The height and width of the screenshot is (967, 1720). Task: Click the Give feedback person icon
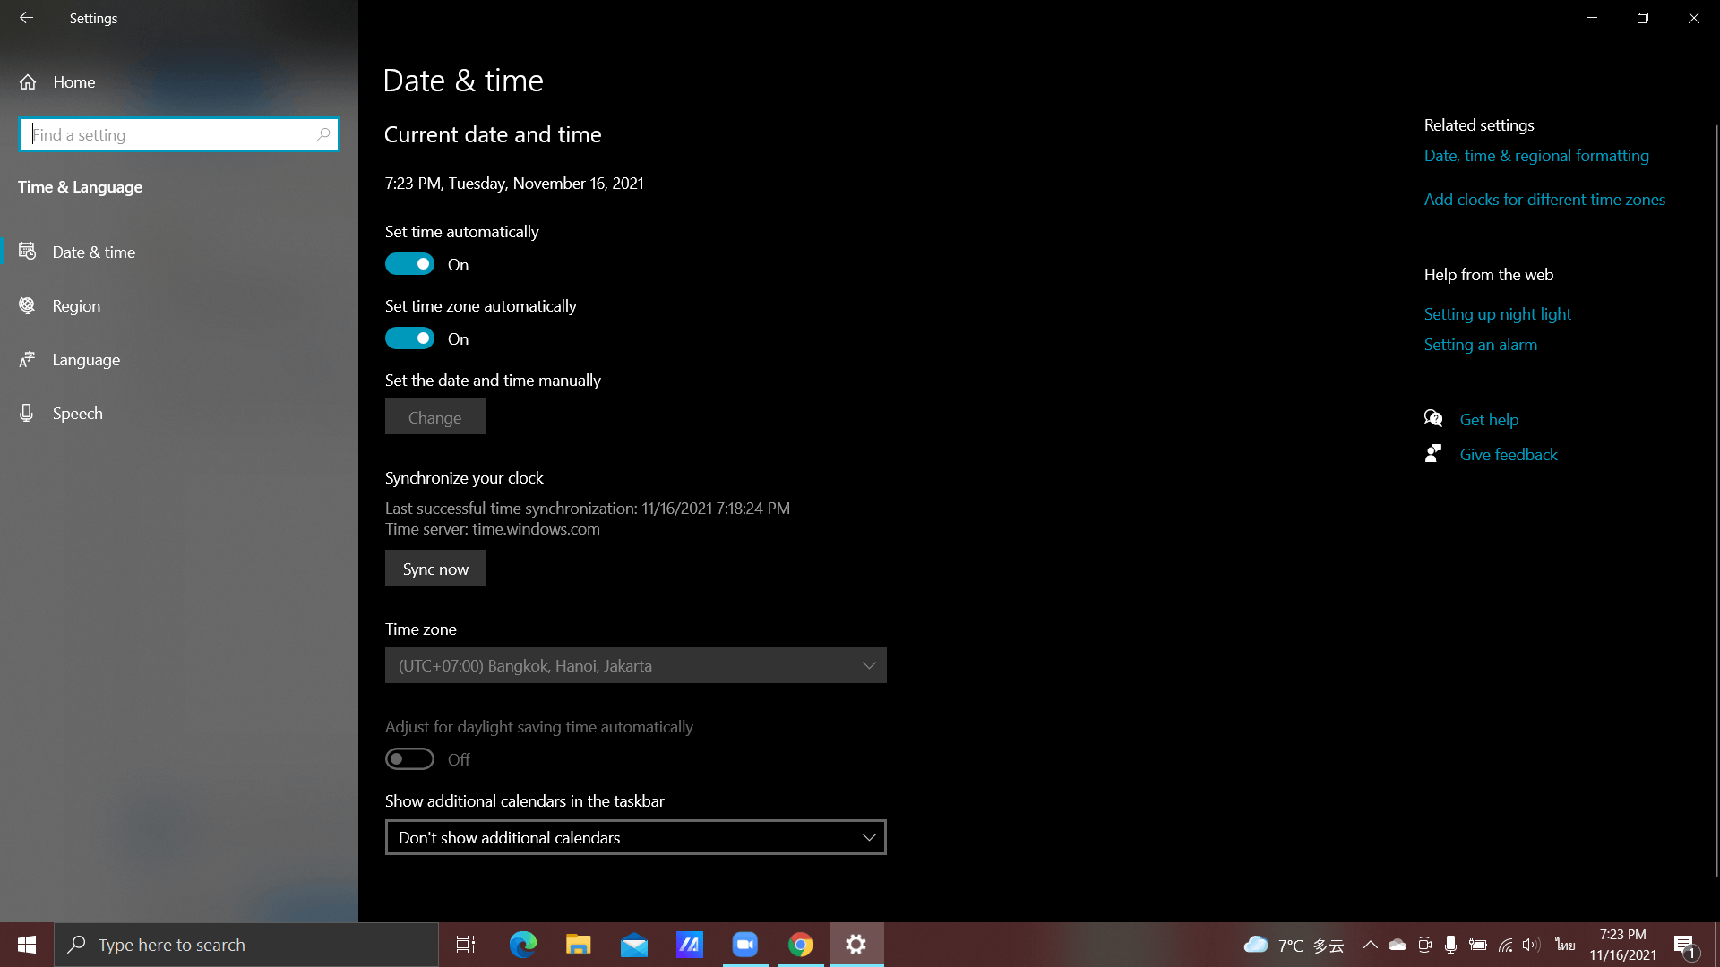point(1433,454)
